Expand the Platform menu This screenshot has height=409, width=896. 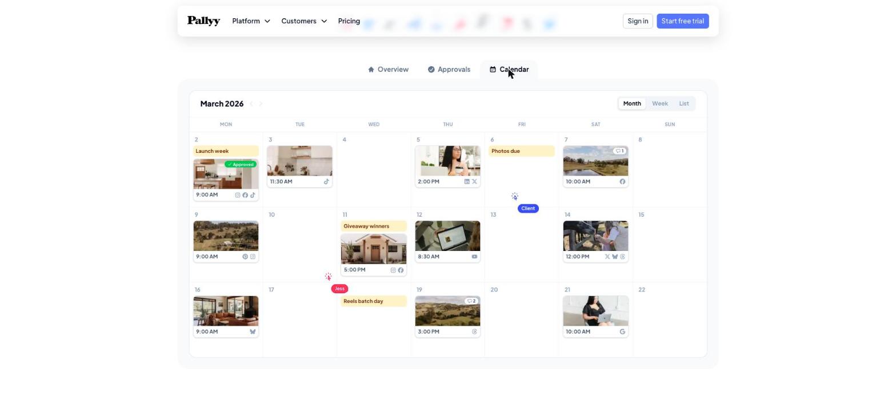pyautogui.click(x=251, y=21)
